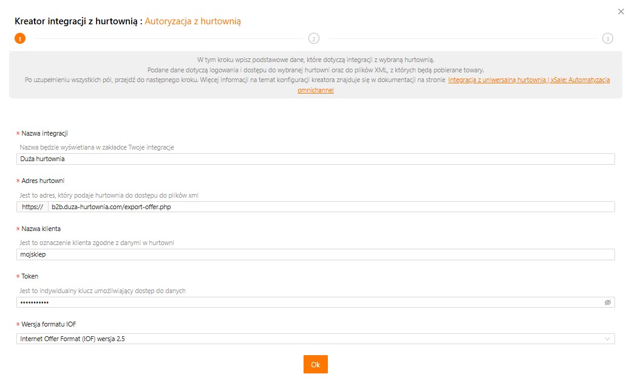
Task: Open the universal wholesaler integration documentation link
Action: (528, 80)
